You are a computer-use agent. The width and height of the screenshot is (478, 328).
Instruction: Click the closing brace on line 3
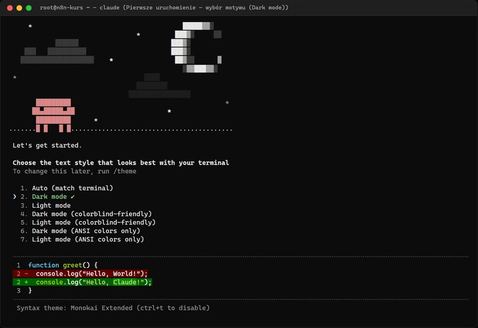30,290
